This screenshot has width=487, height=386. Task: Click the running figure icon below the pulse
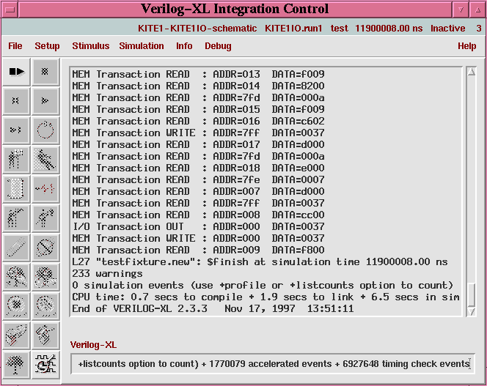tap(45, 218)
